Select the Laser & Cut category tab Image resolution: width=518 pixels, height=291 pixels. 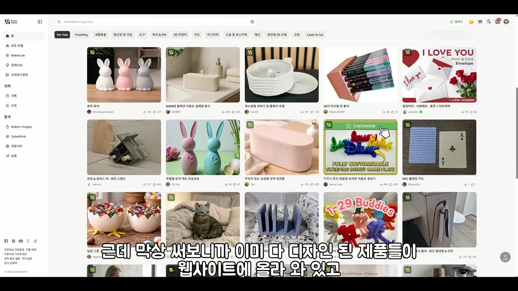[315, 35]
